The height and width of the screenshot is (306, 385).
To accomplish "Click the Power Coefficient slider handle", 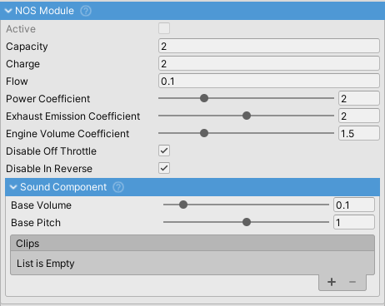I will coord(204,98).
